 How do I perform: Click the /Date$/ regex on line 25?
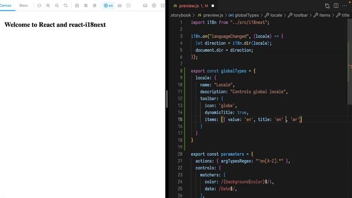pos(227,189)
